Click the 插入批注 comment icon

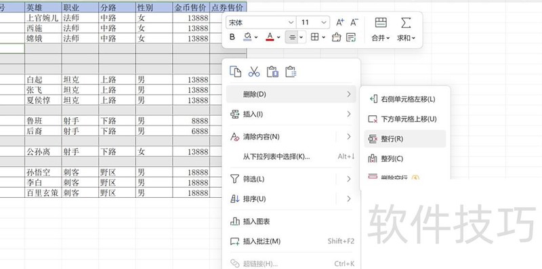235,241
